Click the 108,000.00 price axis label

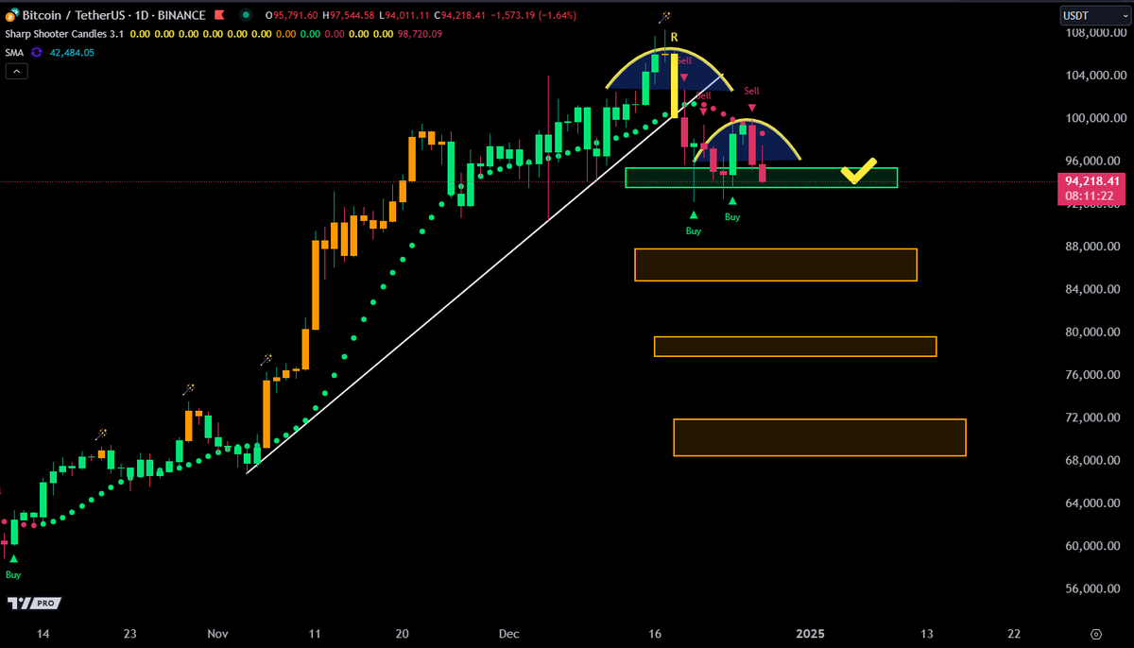tap(1096, 32)
